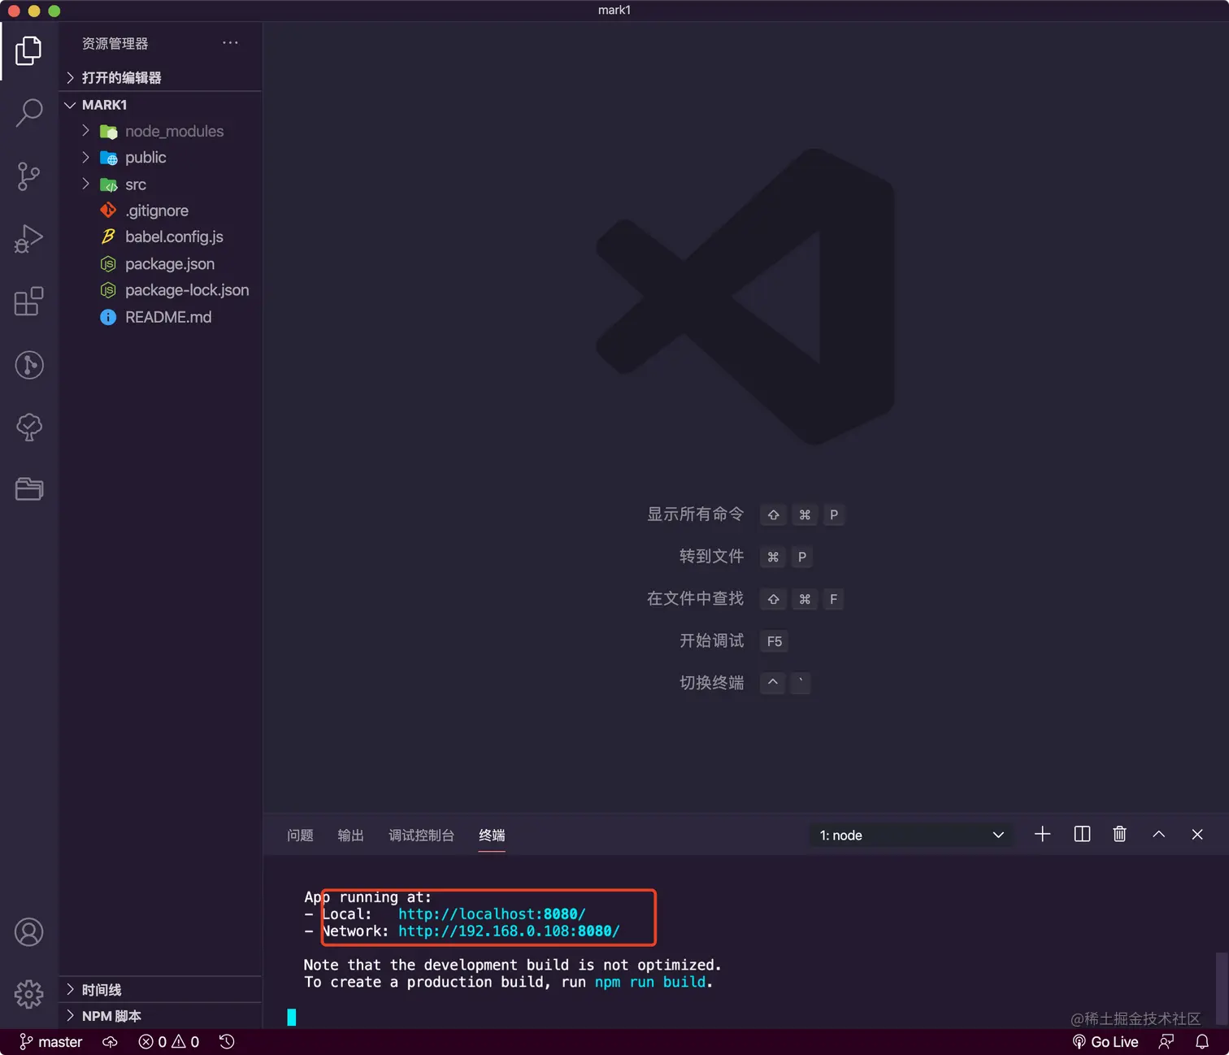Viewport: 1229px width, 1055px height.
Task: Switch to the Debug Console tab
Action: click(x=421, y=836)
